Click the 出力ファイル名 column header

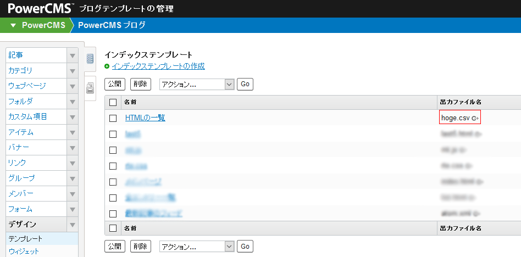coord(461,102)
